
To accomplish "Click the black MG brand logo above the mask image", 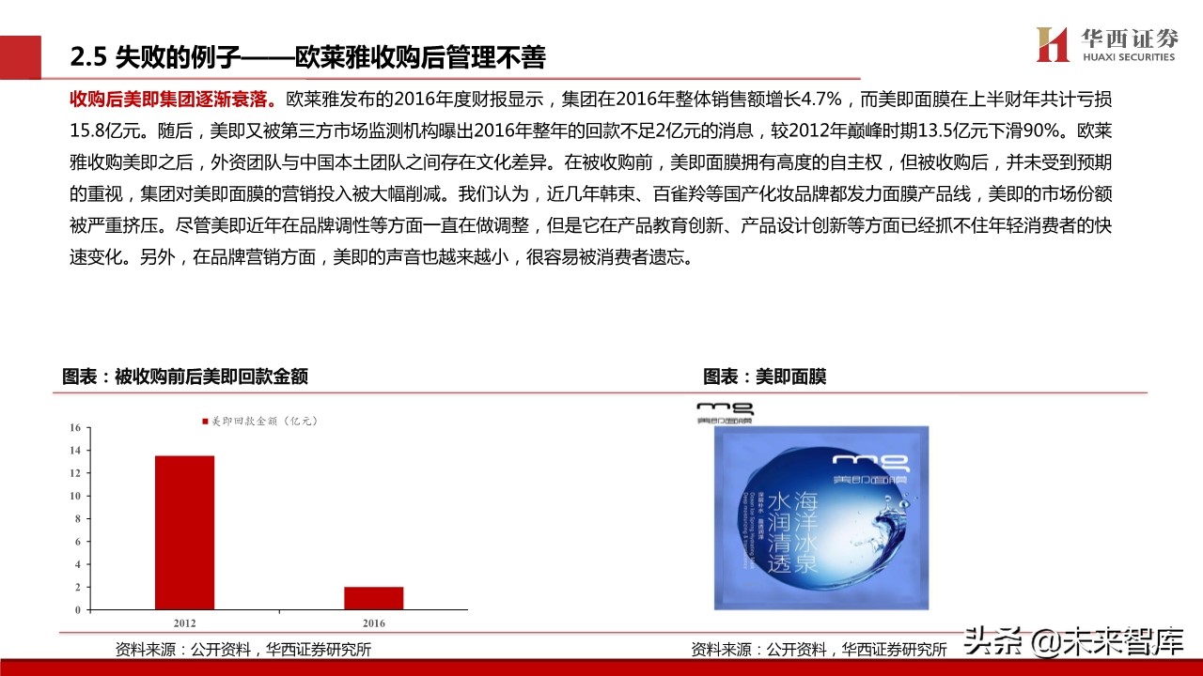I will coord(726,411).
